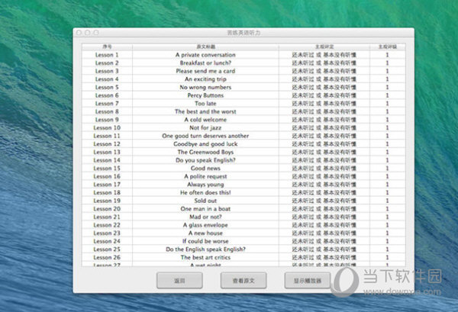458x312 pixels.
Task: Select "Not for jazz" title
Action: click(205, 128)
